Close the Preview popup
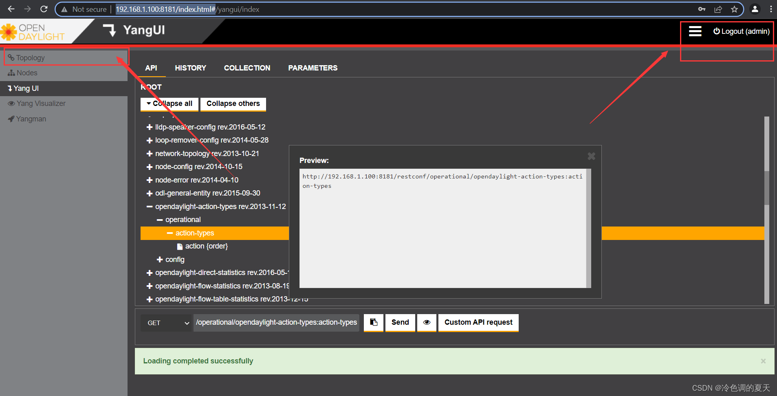The width and height of the screenshot is (777, 396). [x=592, y=156]
